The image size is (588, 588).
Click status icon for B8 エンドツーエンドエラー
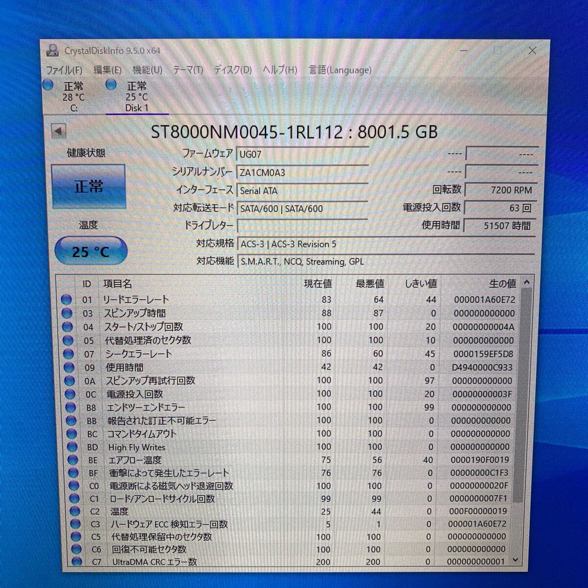(70, 407)
